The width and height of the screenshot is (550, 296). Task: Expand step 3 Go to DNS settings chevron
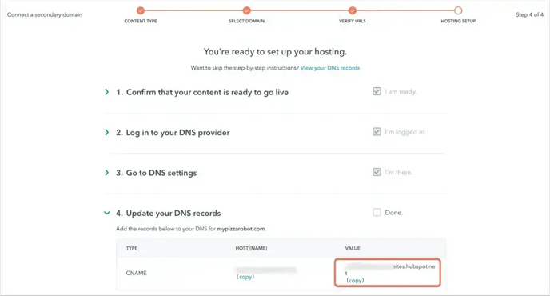click(107, 173)
